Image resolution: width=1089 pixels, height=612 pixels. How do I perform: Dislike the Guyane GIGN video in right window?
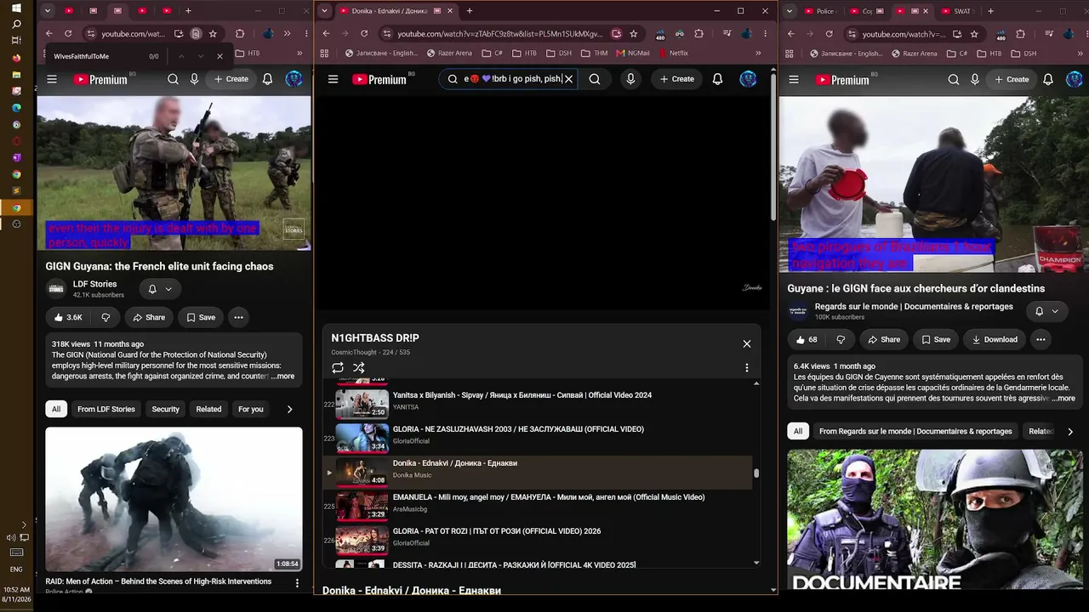[x=840, y=339]
